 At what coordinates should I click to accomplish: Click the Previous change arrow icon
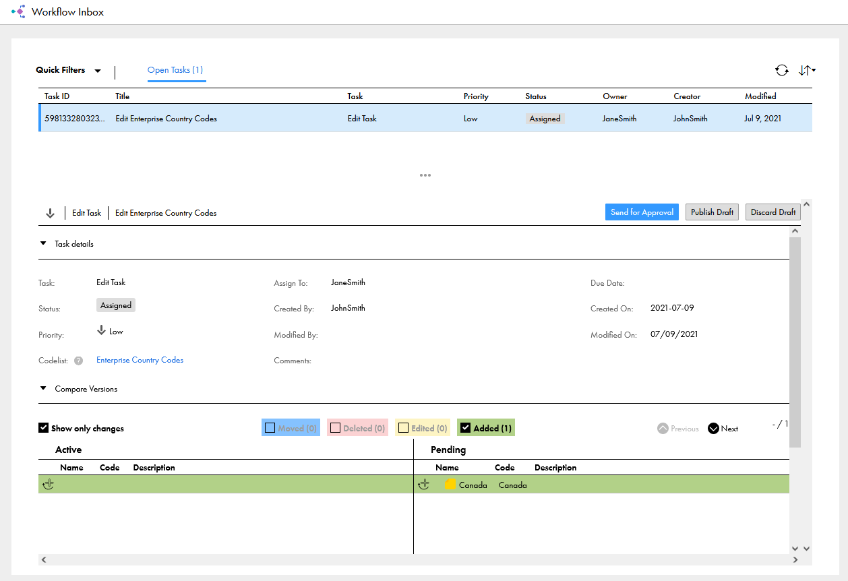663,428
